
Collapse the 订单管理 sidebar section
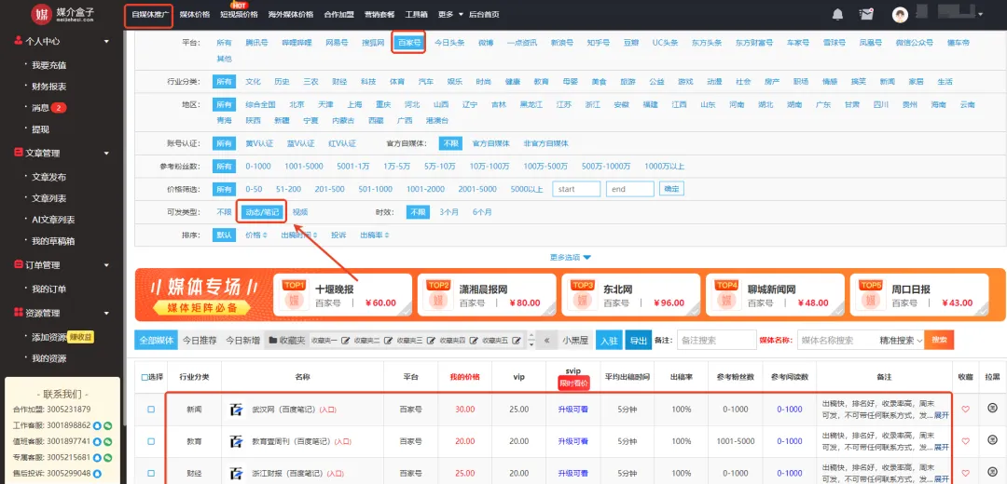click(106, 264)
